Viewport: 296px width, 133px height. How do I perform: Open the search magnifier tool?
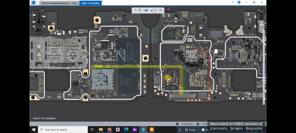[x=161, y=10]
